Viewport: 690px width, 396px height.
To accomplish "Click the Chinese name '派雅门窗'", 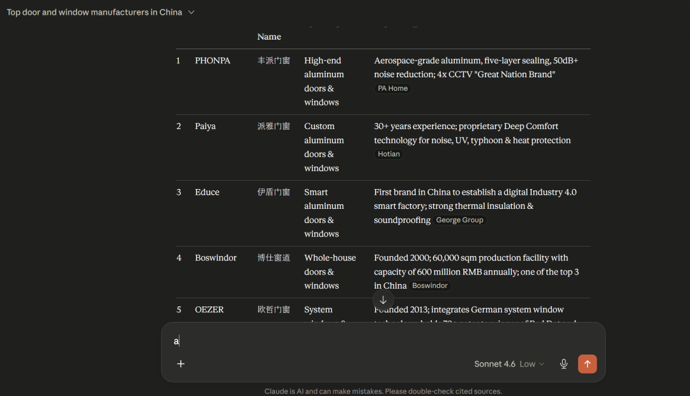I will pos(273,126).
